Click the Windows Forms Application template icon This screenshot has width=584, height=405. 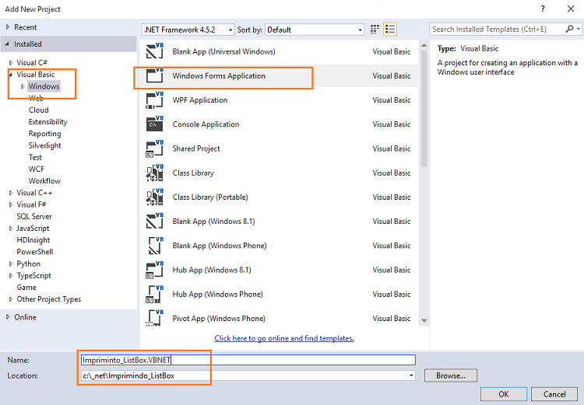click(x=155, y=75)
